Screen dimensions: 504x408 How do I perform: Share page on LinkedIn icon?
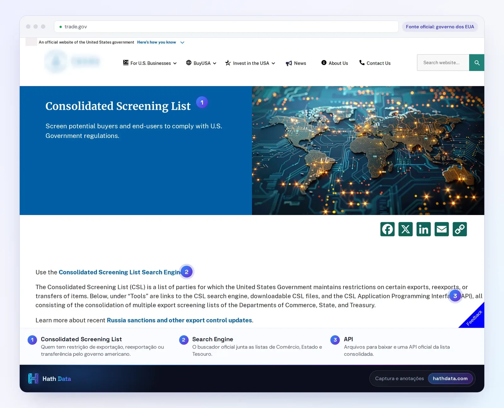424,229
